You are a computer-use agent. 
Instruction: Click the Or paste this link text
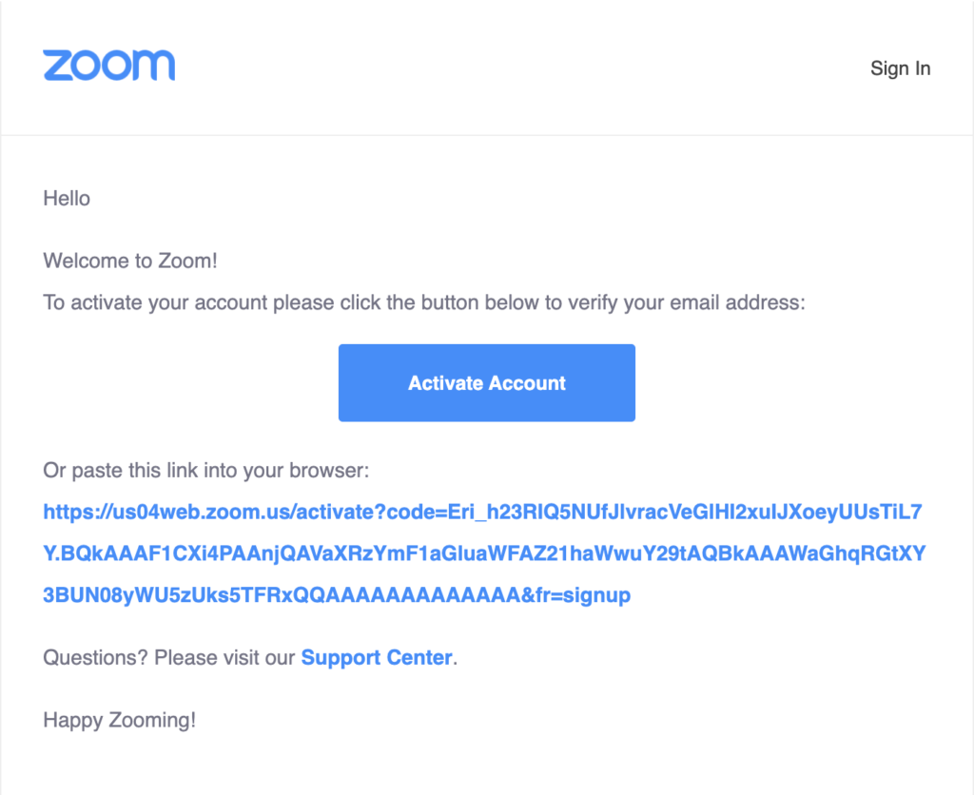pyautogui.click(x=205, y=470)
